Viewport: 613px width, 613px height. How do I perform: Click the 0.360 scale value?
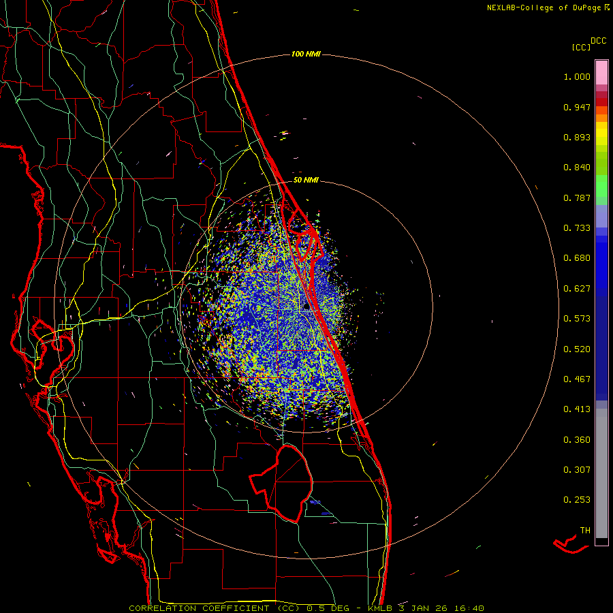coord(577,440)
